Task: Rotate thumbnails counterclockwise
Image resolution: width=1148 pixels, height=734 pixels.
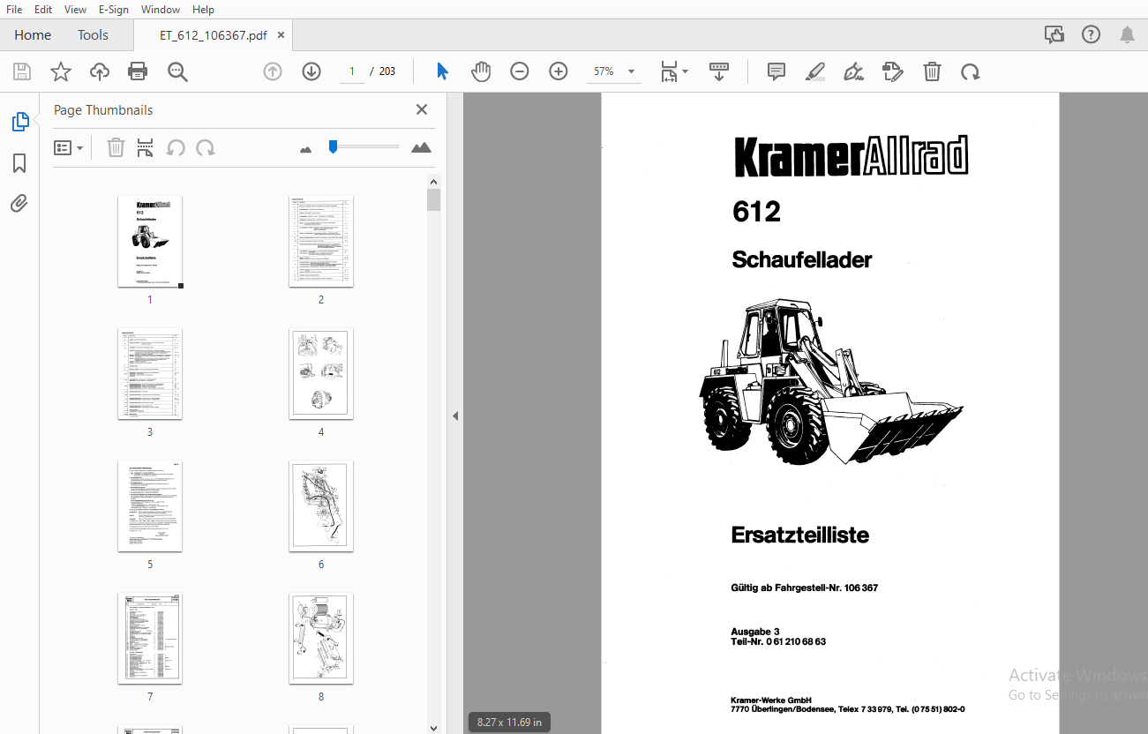Action: click(176, 147)
